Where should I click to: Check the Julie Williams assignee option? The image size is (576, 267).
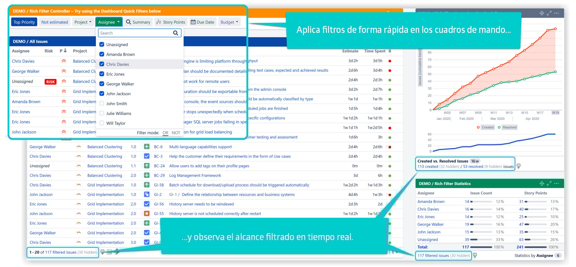coord(102,113)
